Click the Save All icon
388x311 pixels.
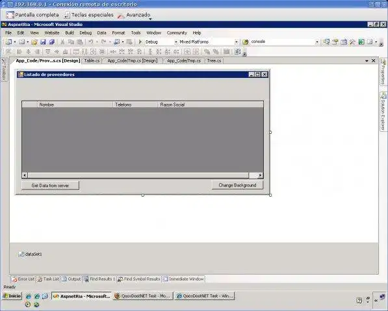(52, 42)
